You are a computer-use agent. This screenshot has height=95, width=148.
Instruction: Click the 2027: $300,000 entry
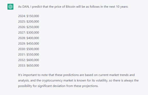coord(29,33)
